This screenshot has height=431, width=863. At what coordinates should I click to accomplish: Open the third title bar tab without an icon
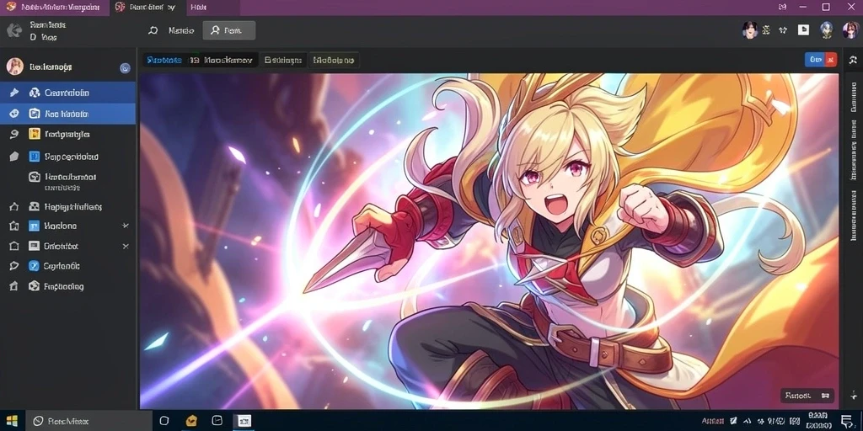198,7
